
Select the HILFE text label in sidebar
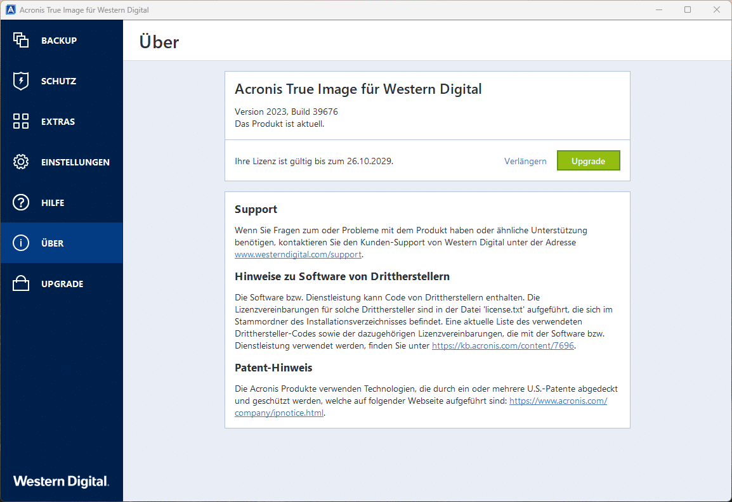pyautogui.click(x=53, y=203)
